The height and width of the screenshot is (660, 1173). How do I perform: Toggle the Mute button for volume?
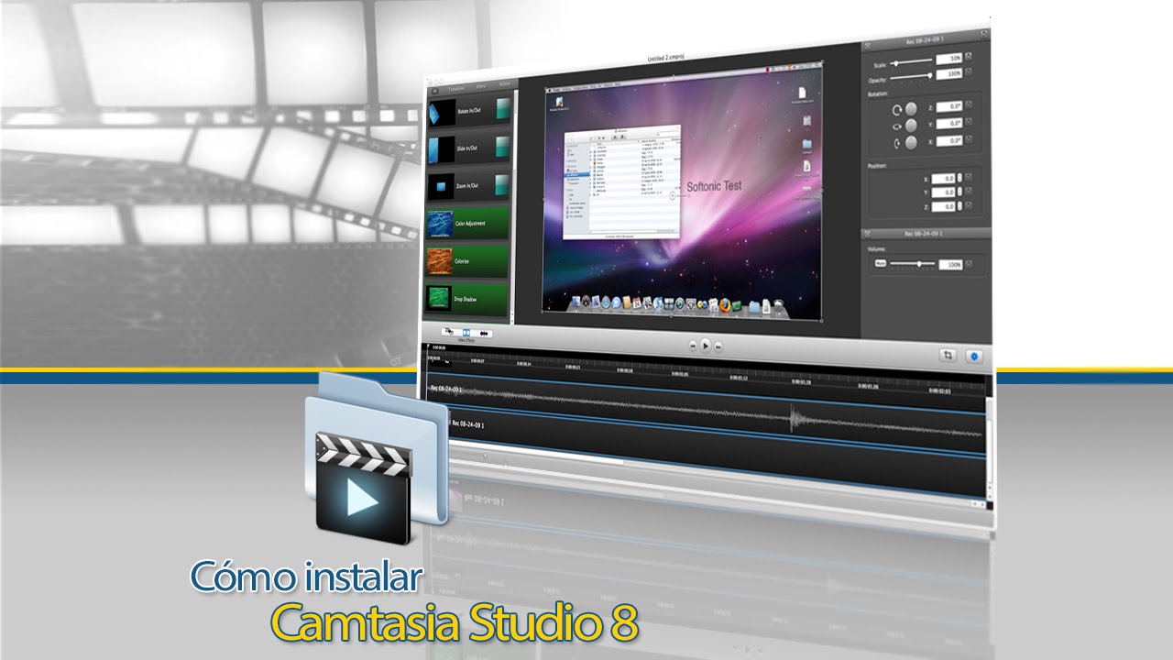pyautogui.click(x=880, y=263)
